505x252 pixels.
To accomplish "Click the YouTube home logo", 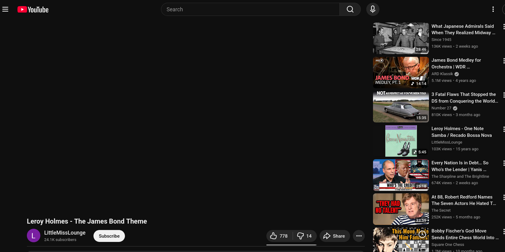I will (x=33, y=10).
